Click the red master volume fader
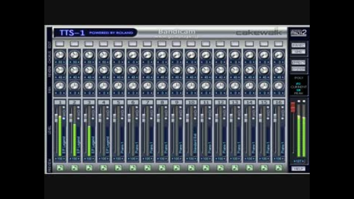 click(x=293, y=107)
